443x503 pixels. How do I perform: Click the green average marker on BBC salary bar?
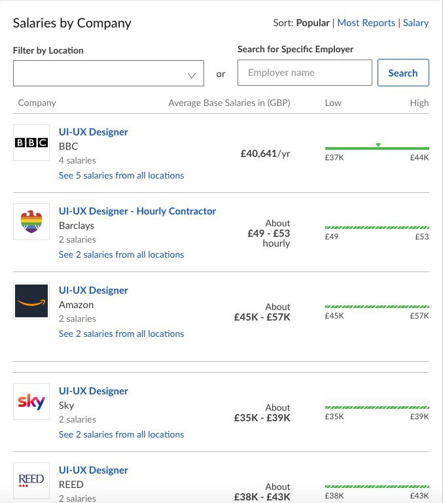click(x=378, y=145)
